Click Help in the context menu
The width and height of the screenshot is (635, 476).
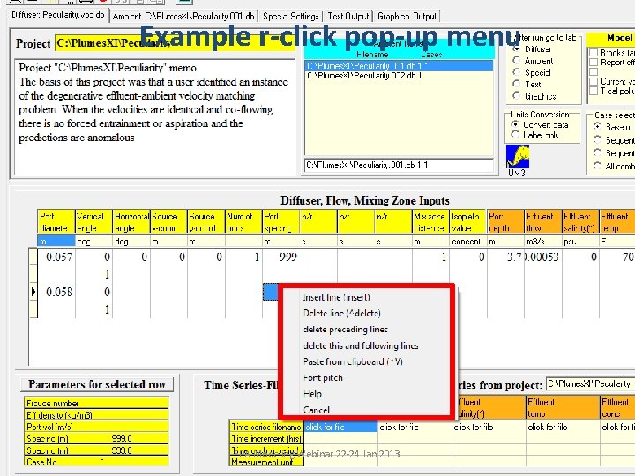(x=312, y=393)
